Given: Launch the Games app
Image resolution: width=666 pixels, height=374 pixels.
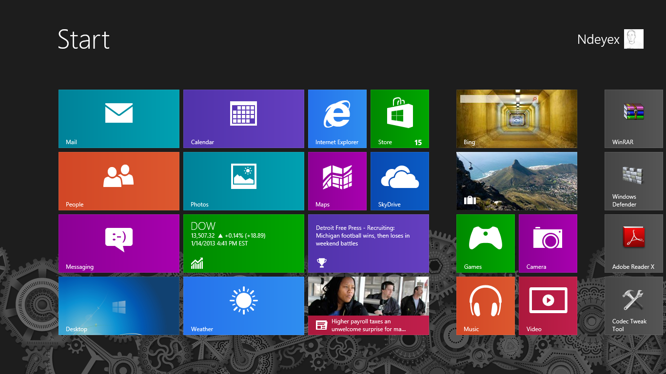Looking at the screenshot, I should (485, 243).
